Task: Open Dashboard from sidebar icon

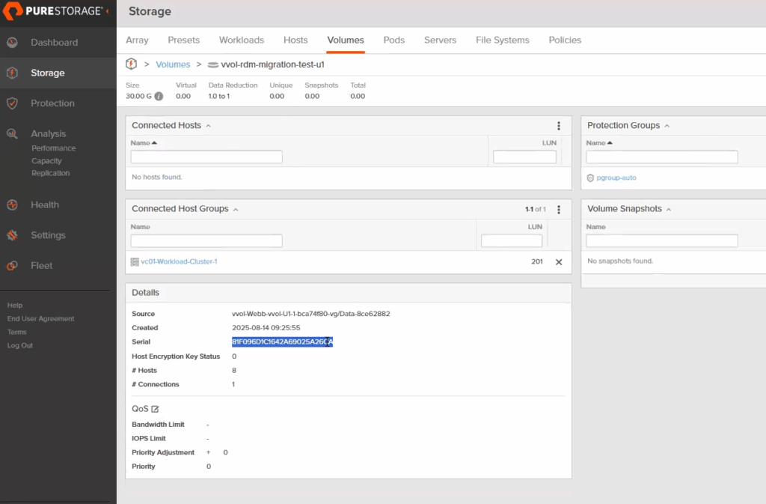Action: pyautogui.click(x=12, y=43)
